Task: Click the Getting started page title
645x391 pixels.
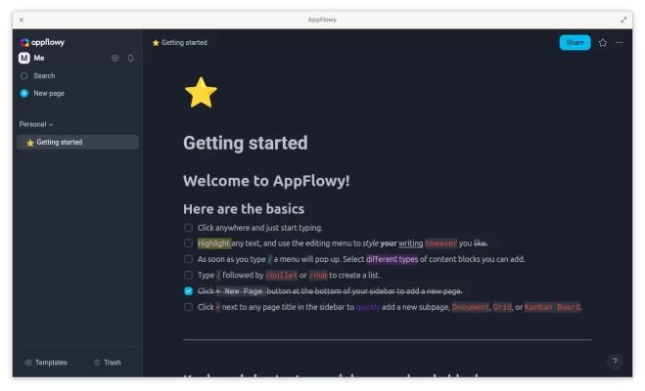Action: (x=246, y=143)
